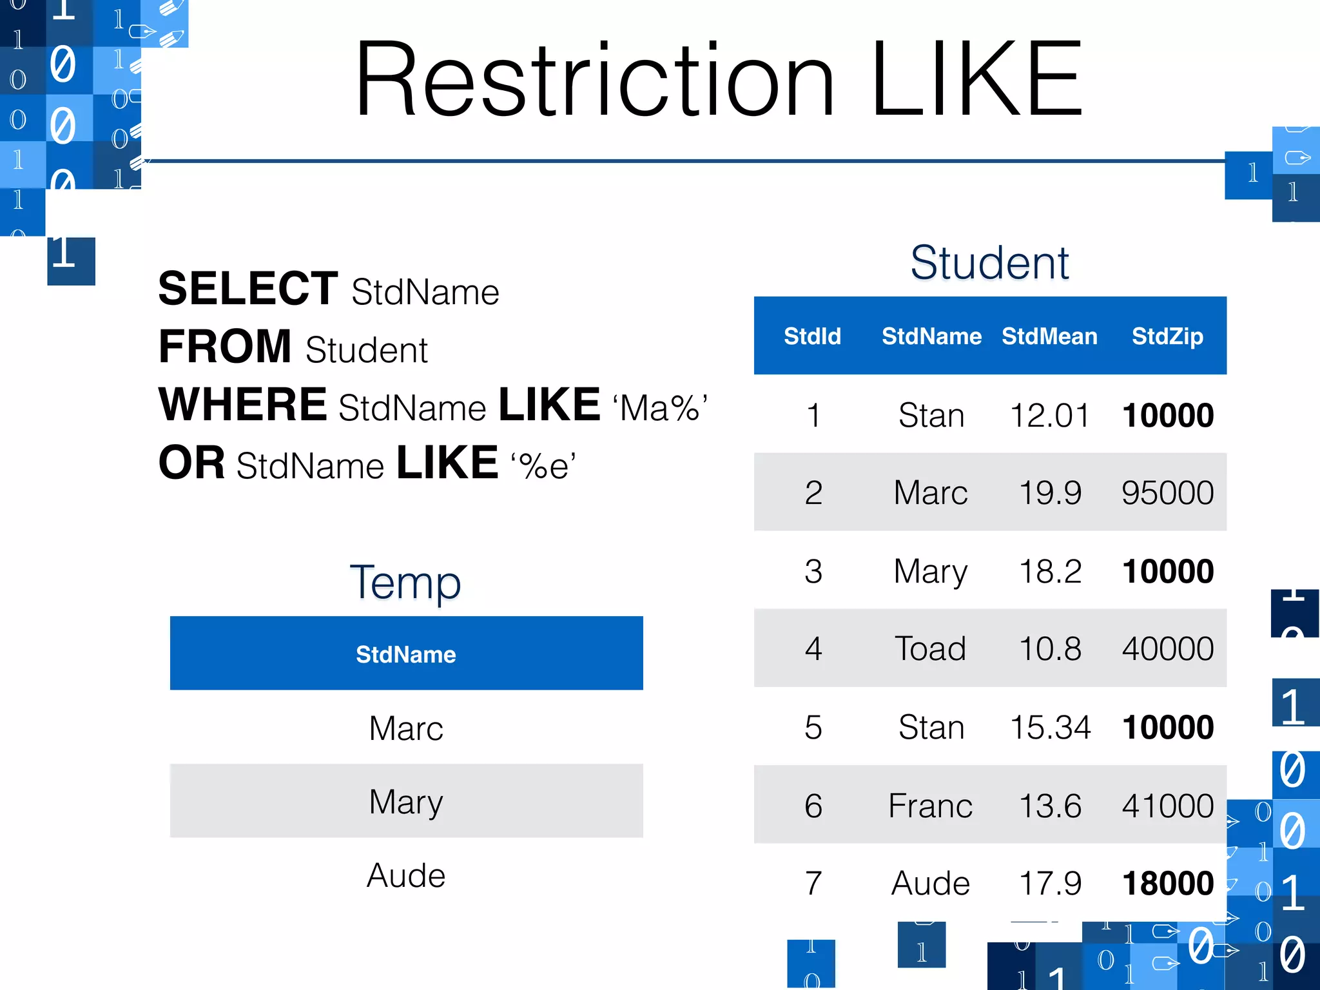Click the 19.9 mean value cell
Image resolution: width=1320 pixels, height=990 pixels.
(1050, 493)
